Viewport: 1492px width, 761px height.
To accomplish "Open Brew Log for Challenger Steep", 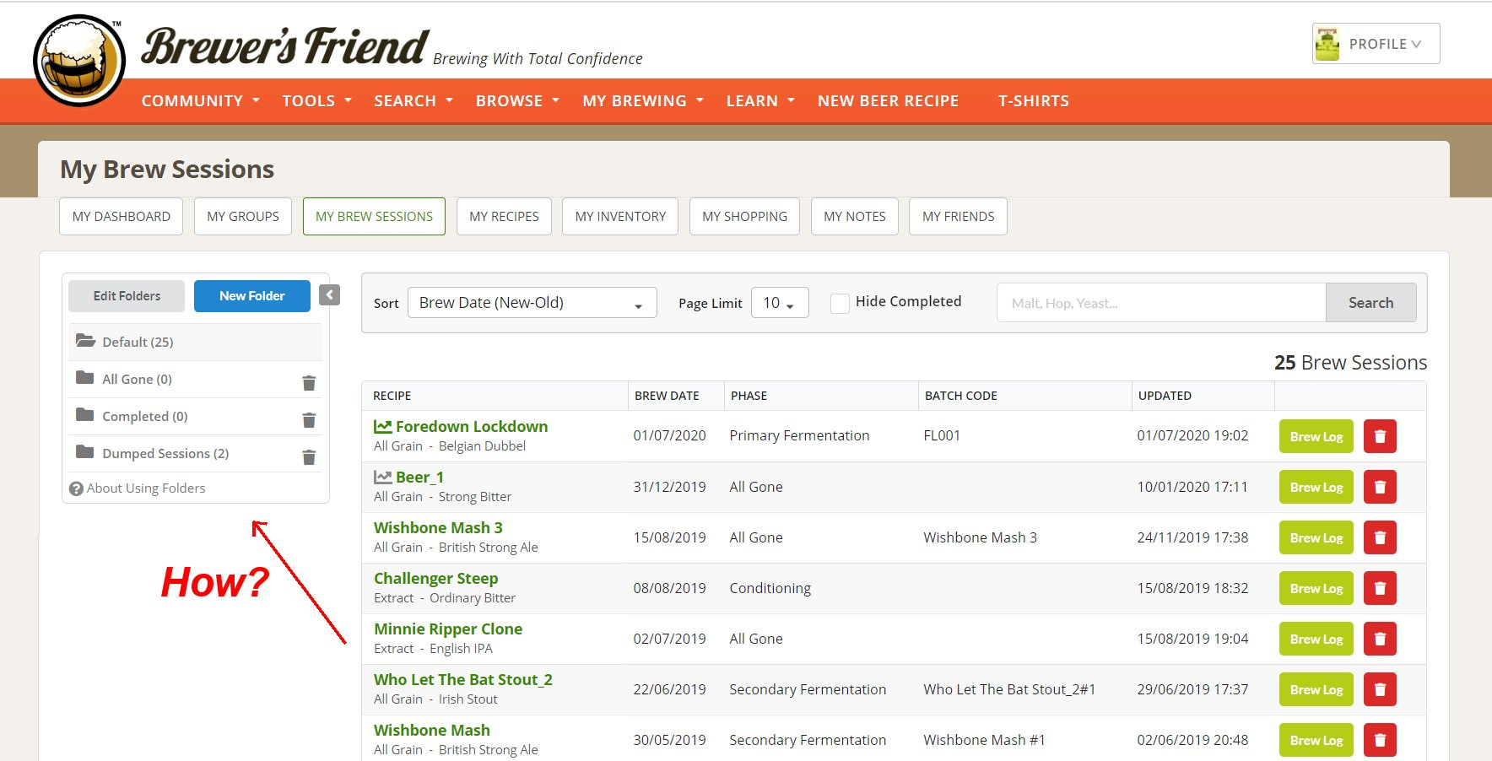I will pyautogui.click(x=1316, y=588).
